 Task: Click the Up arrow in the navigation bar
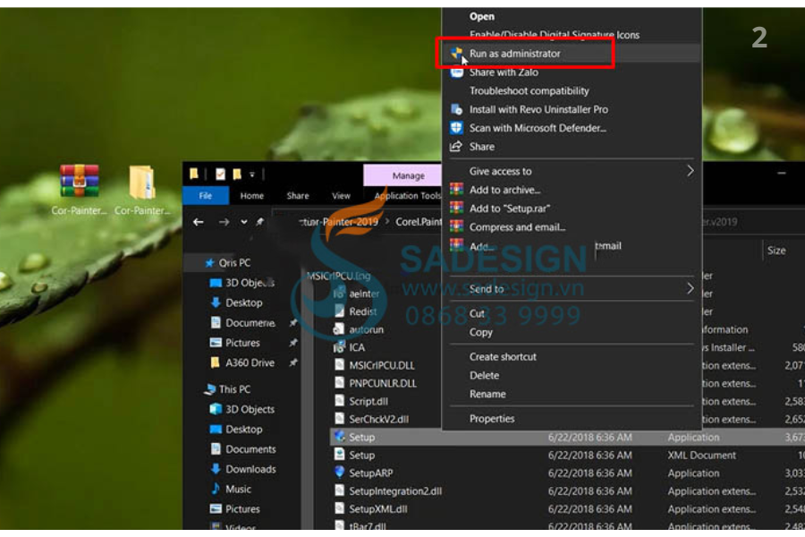pyautogui.click(x=260, y=222)
